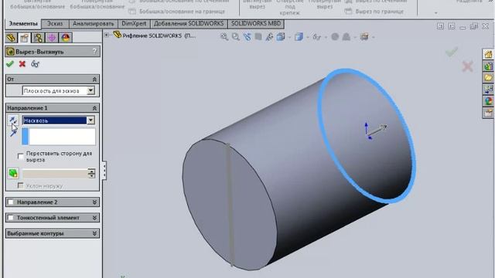
Task: Toggle Уклон наружу checkbox
Action: pos(21,185)
